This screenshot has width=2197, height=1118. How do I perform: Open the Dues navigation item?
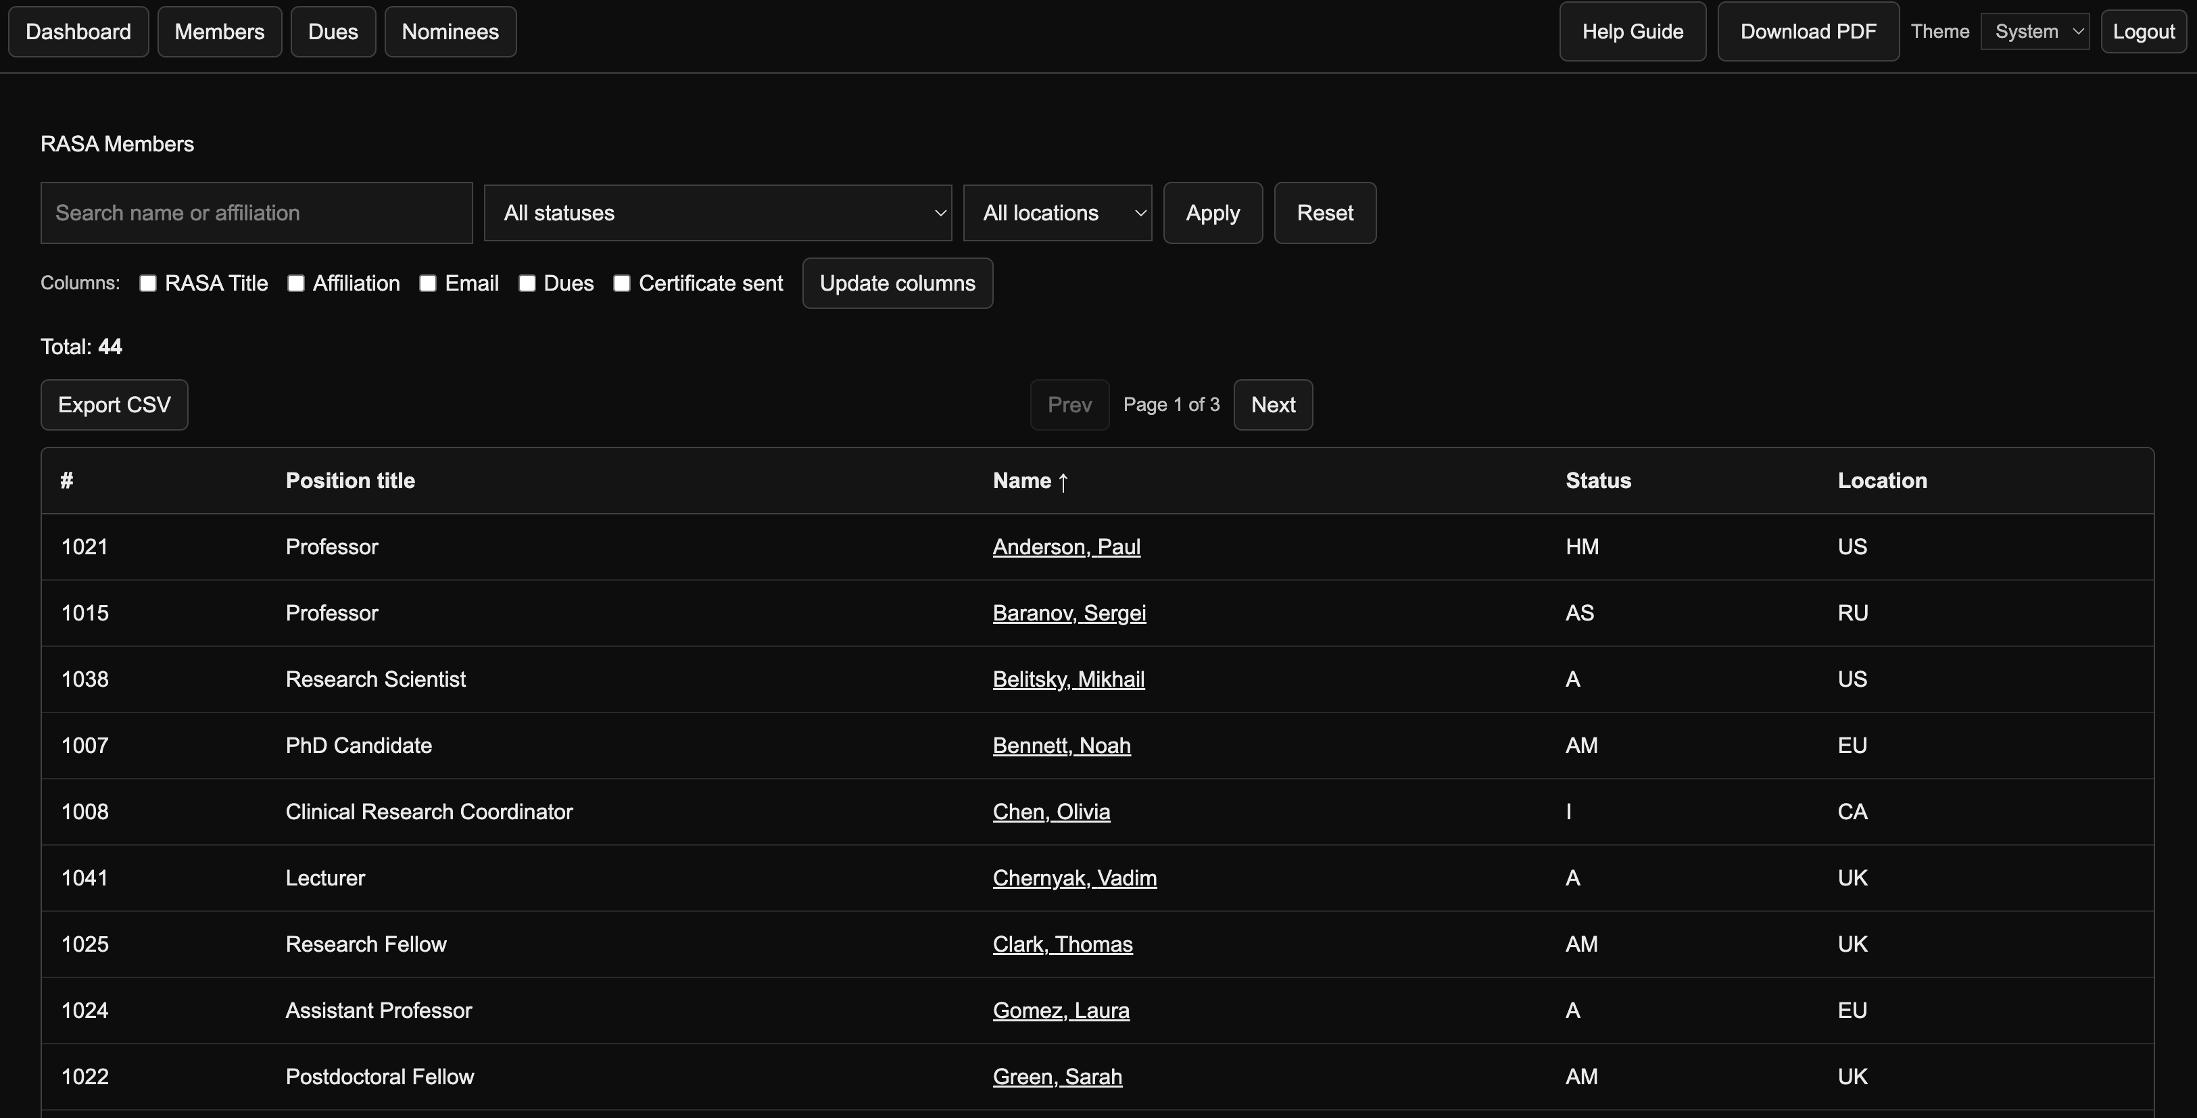(333, 32)
